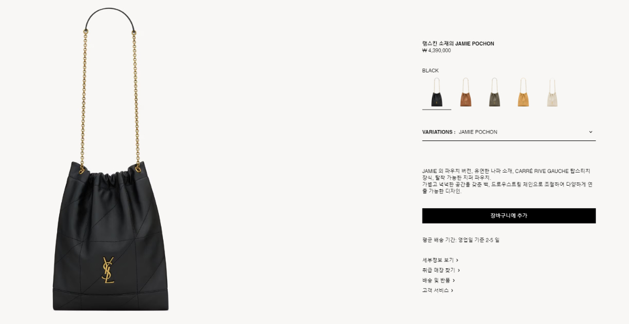
Task: Open the VARIATIONS dropdown showing JAMIE POCHON
Action: pos(509,132)
